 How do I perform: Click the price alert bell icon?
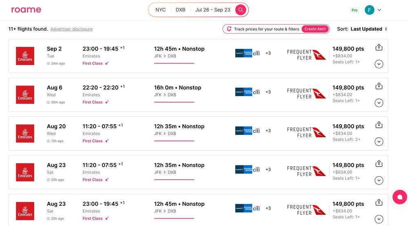(x=229, y=29)
